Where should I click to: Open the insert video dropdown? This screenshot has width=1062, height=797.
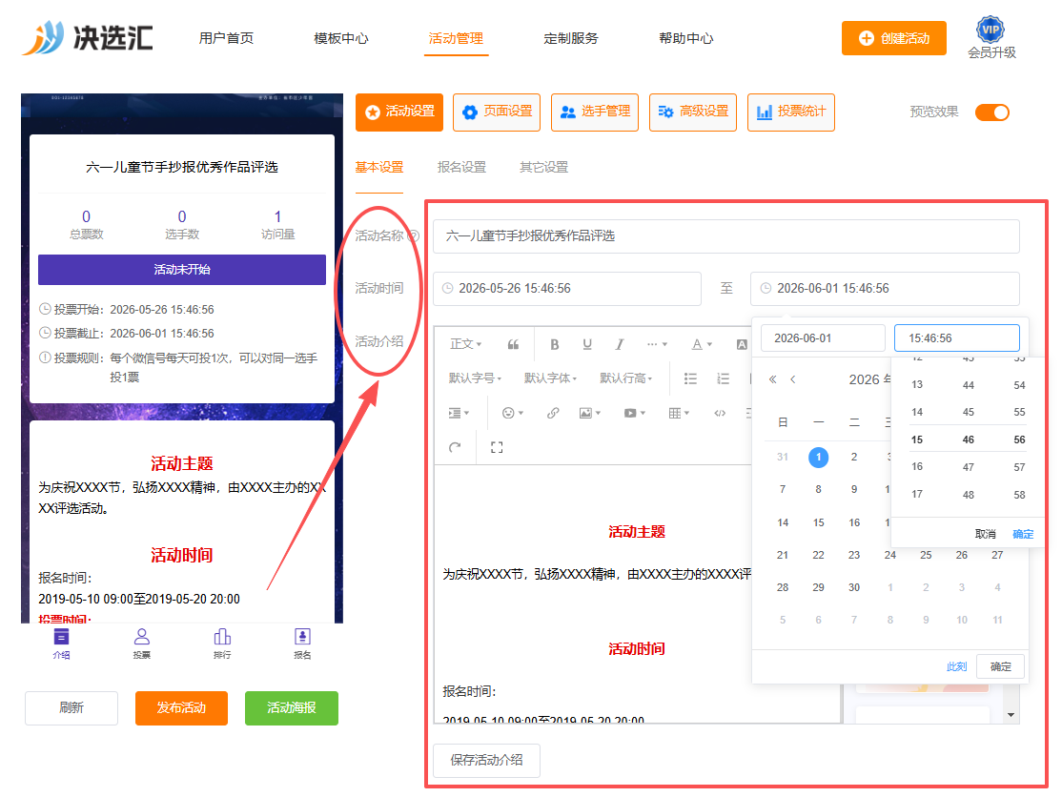pyautogui.click(x=635, y=413)
